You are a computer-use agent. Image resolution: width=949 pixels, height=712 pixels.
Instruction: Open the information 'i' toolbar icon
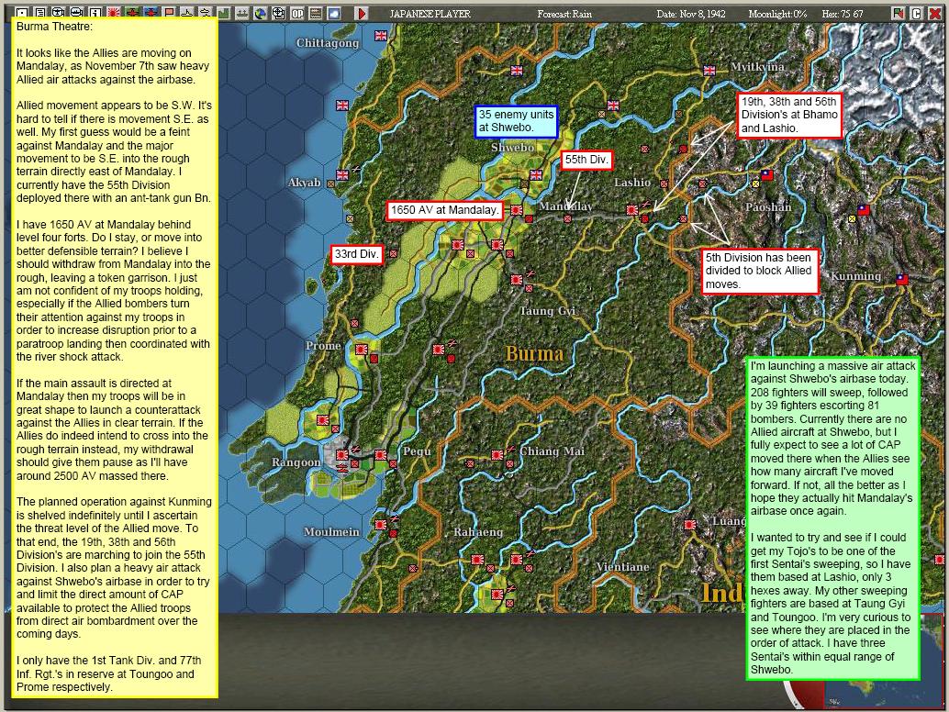[95, 13]
